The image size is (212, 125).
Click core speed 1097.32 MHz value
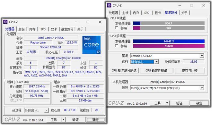coord(37,86)
